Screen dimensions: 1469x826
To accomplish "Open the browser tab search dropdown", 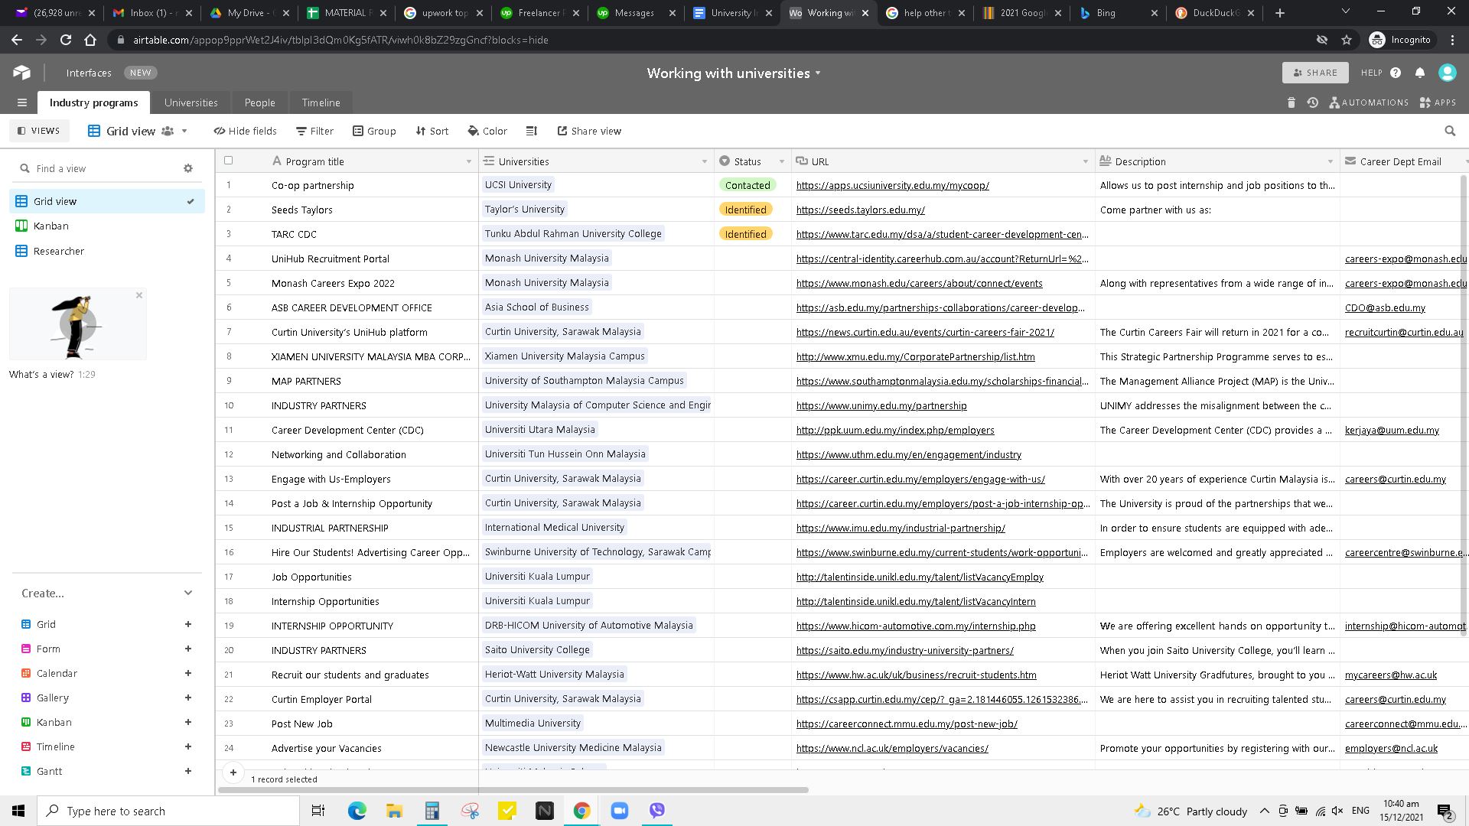I will 1346,12.
